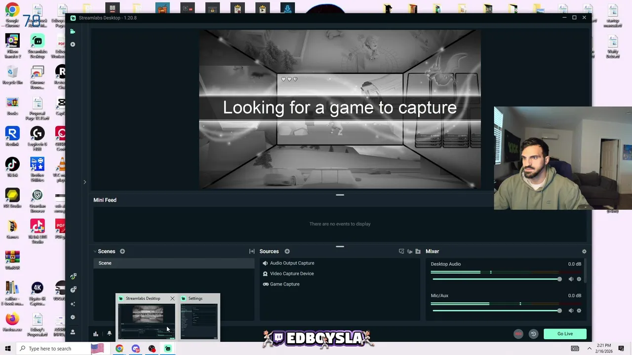Click first Sources header icon left of folder
Screen dimensions: 632x355
coord(401,251)
